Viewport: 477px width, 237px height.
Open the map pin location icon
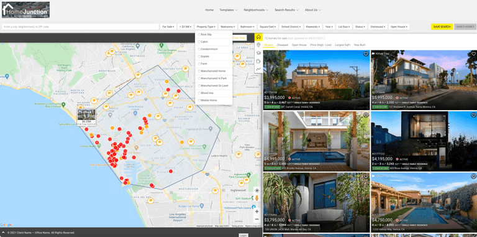point(258,45)
